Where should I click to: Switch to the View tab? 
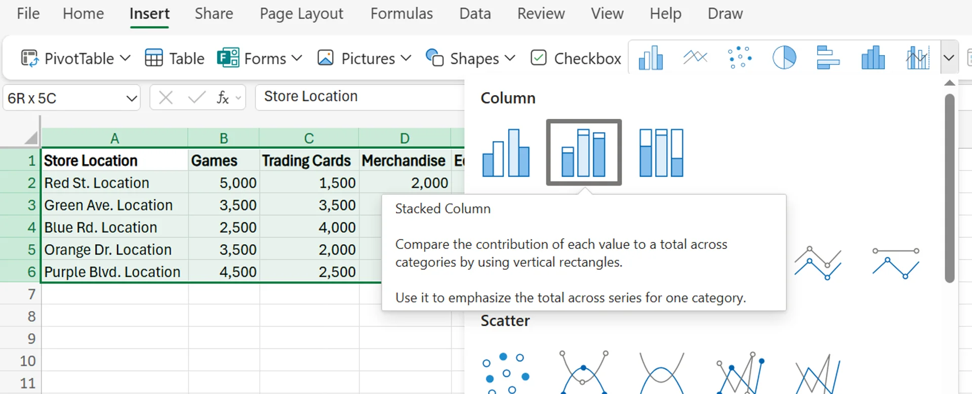tap(607, 14)
